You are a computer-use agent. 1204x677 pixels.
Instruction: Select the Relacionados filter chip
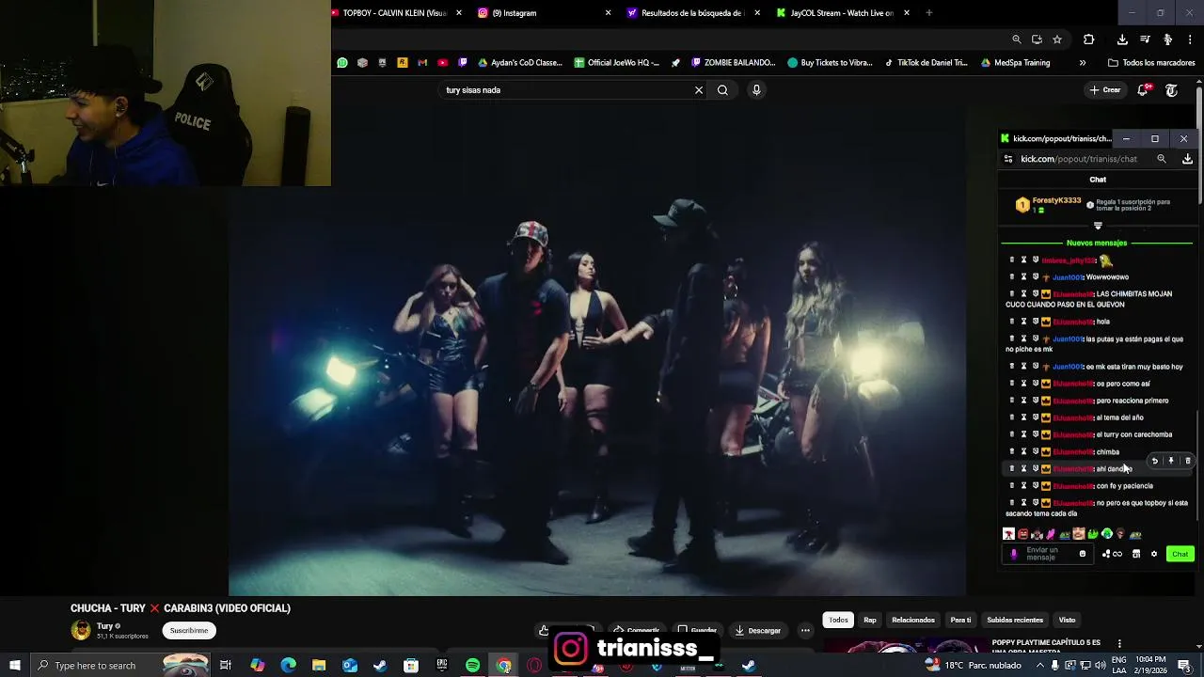coord(913,620)
